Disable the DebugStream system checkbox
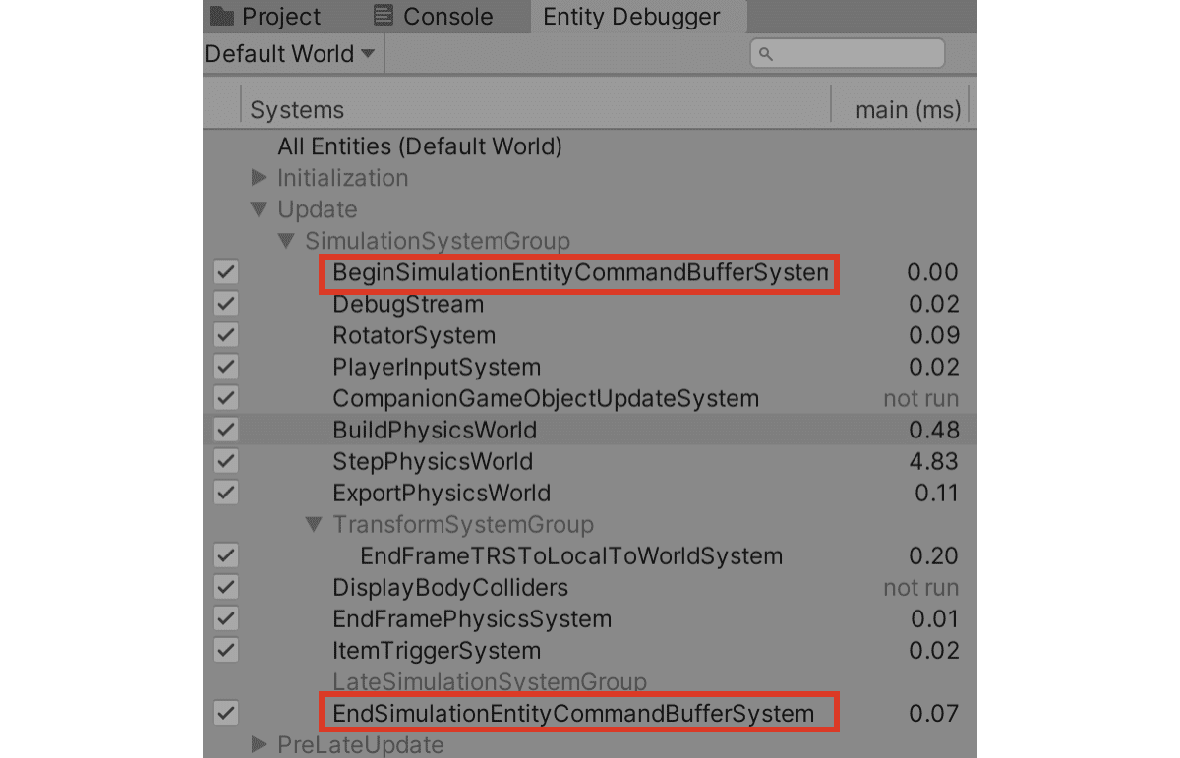Image resolution: width=1180 pixels, height=758 pixels. coord(226,304)
